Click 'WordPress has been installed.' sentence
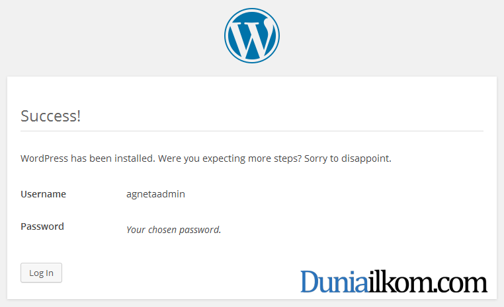The height and width of the screenshot is (307, 504). [88, 158]
